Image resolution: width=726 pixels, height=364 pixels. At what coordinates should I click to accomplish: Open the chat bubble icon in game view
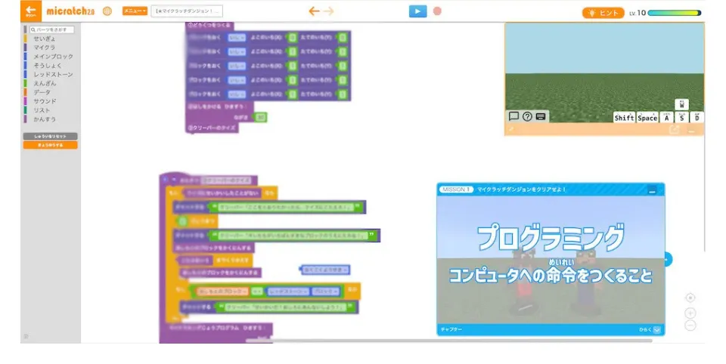(x=513, y=117)
